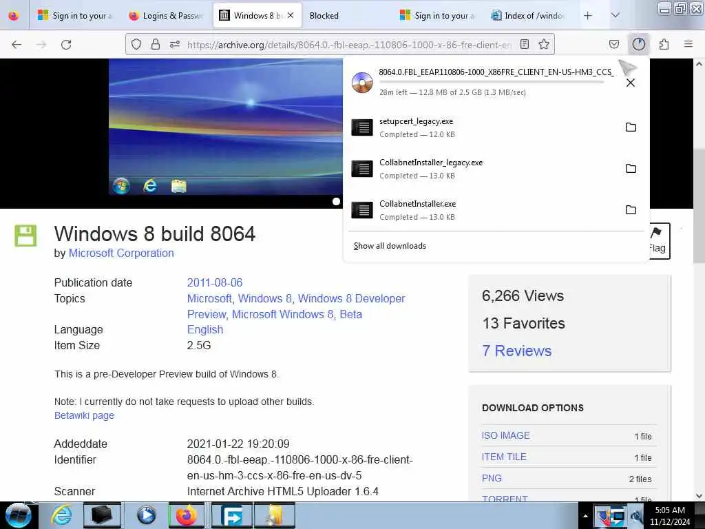Open the Microsoft Corporation creator link

(121, 253)
